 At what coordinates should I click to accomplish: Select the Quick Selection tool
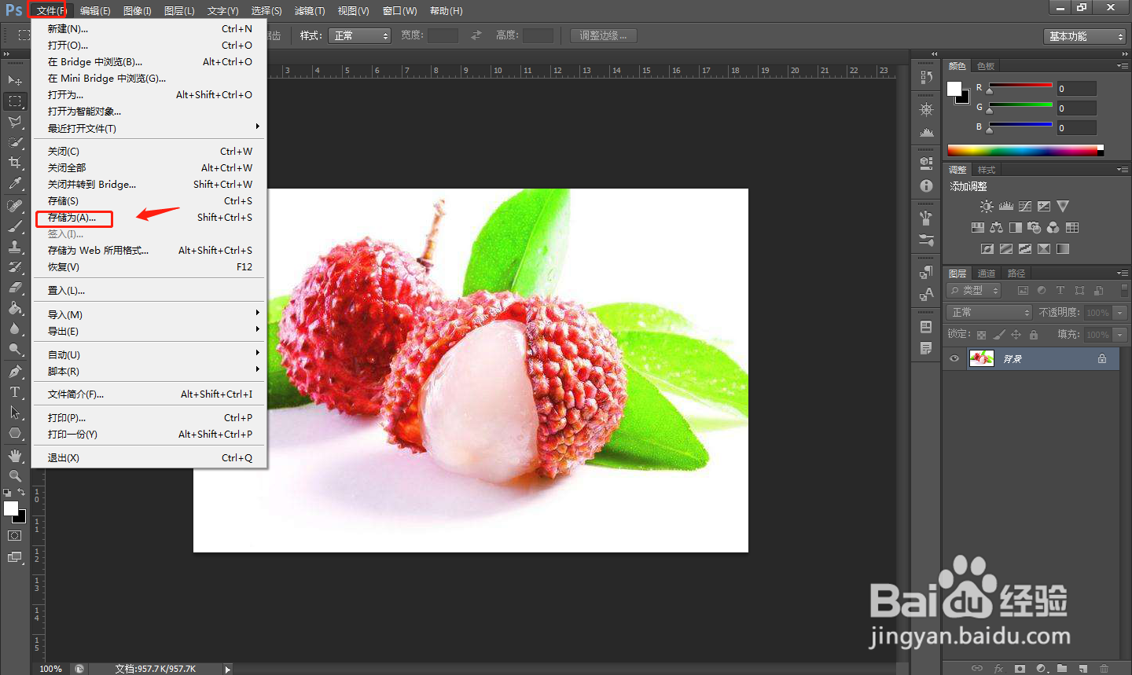coord(15,142)
